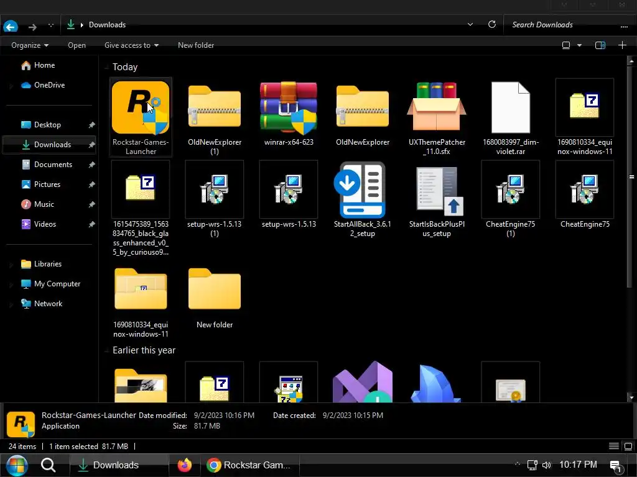Change icon view layout button
This screenshot has width=637, height=477.
point(565,45)
